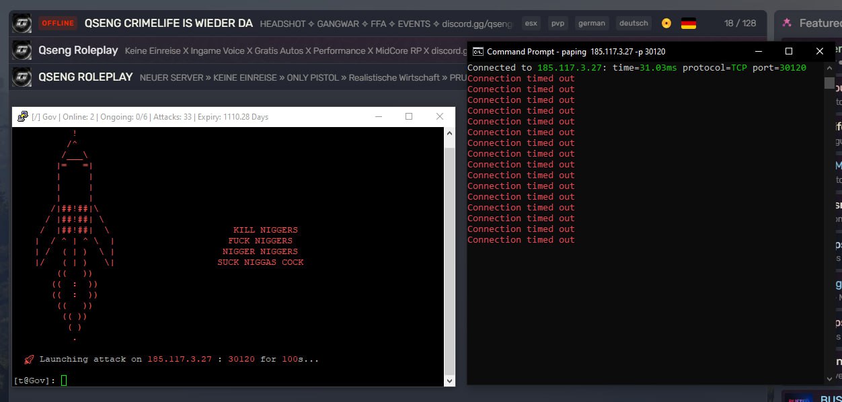This screenshot has width=842, height=402.
Task: Open the Qseng Roleplay server entry
Action: (78, 50)
